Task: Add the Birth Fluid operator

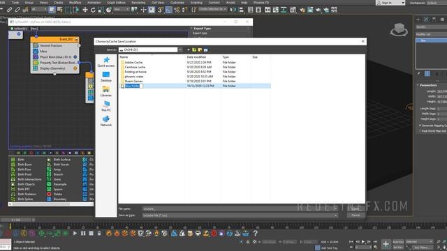Action: click(22, 174)
